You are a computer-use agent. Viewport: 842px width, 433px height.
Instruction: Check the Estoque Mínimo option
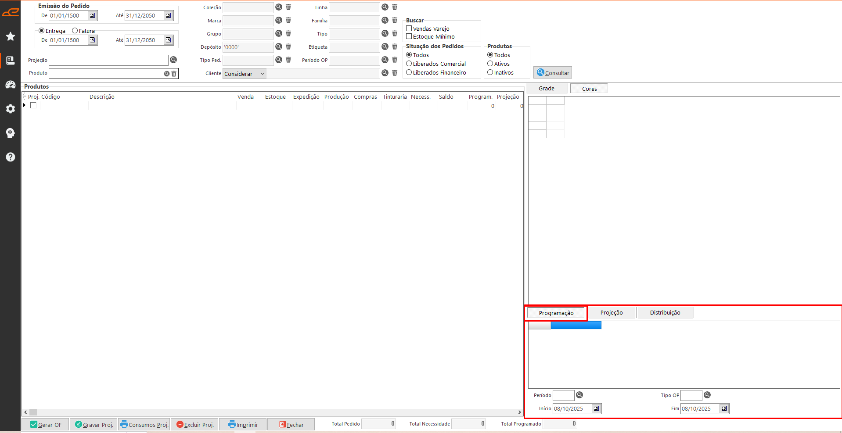pos(409,36)
